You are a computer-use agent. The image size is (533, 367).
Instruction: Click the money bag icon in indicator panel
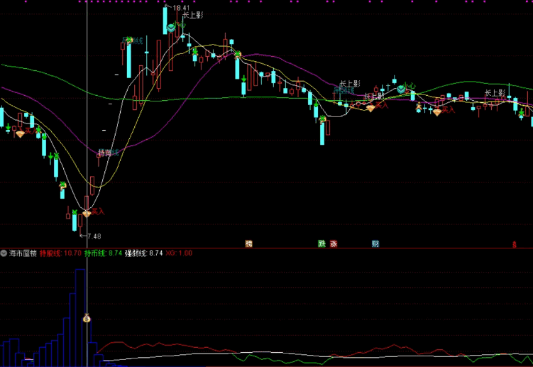coord(87,319)
